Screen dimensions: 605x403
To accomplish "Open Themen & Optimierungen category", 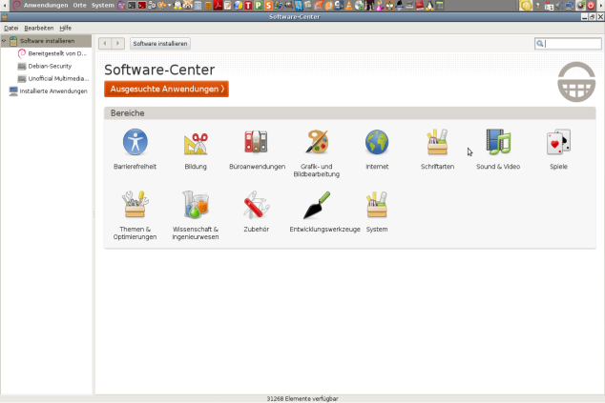I will [x=136, y=215].
